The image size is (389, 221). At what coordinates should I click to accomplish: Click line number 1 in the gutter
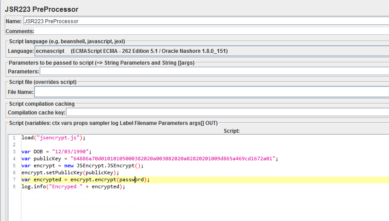coord(14,138)
